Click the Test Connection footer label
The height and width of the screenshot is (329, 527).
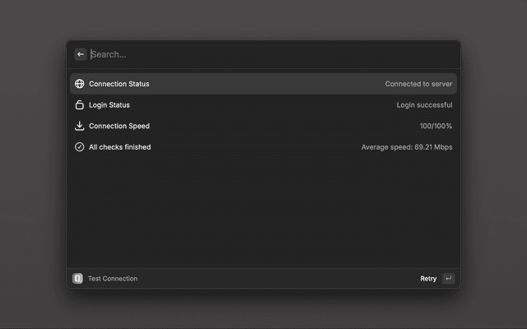(x=113, y=279)
